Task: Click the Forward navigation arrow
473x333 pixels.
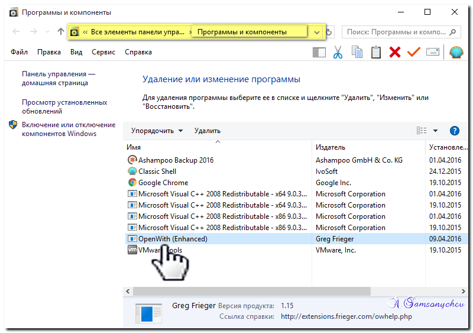Action: (x=34, y=31)
